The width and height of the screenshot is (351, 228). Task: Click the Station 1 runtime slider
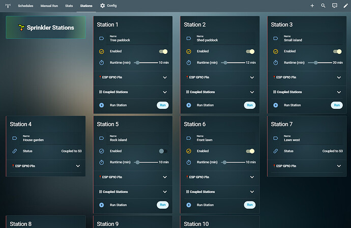pos(146,63)
